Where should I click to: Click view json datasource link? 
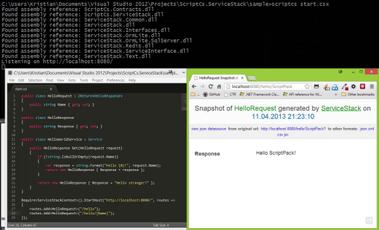209,129
